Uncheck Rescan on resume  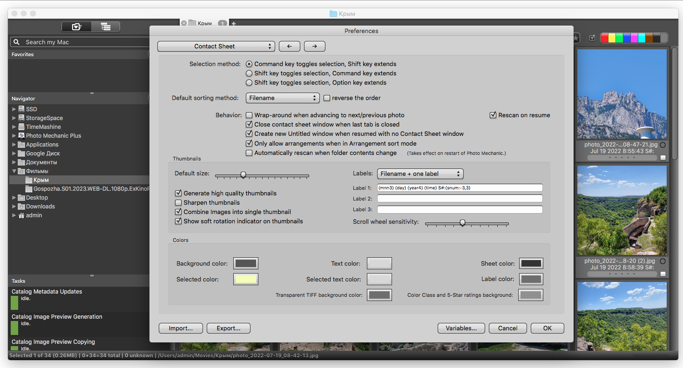click(x=493, y=115)
